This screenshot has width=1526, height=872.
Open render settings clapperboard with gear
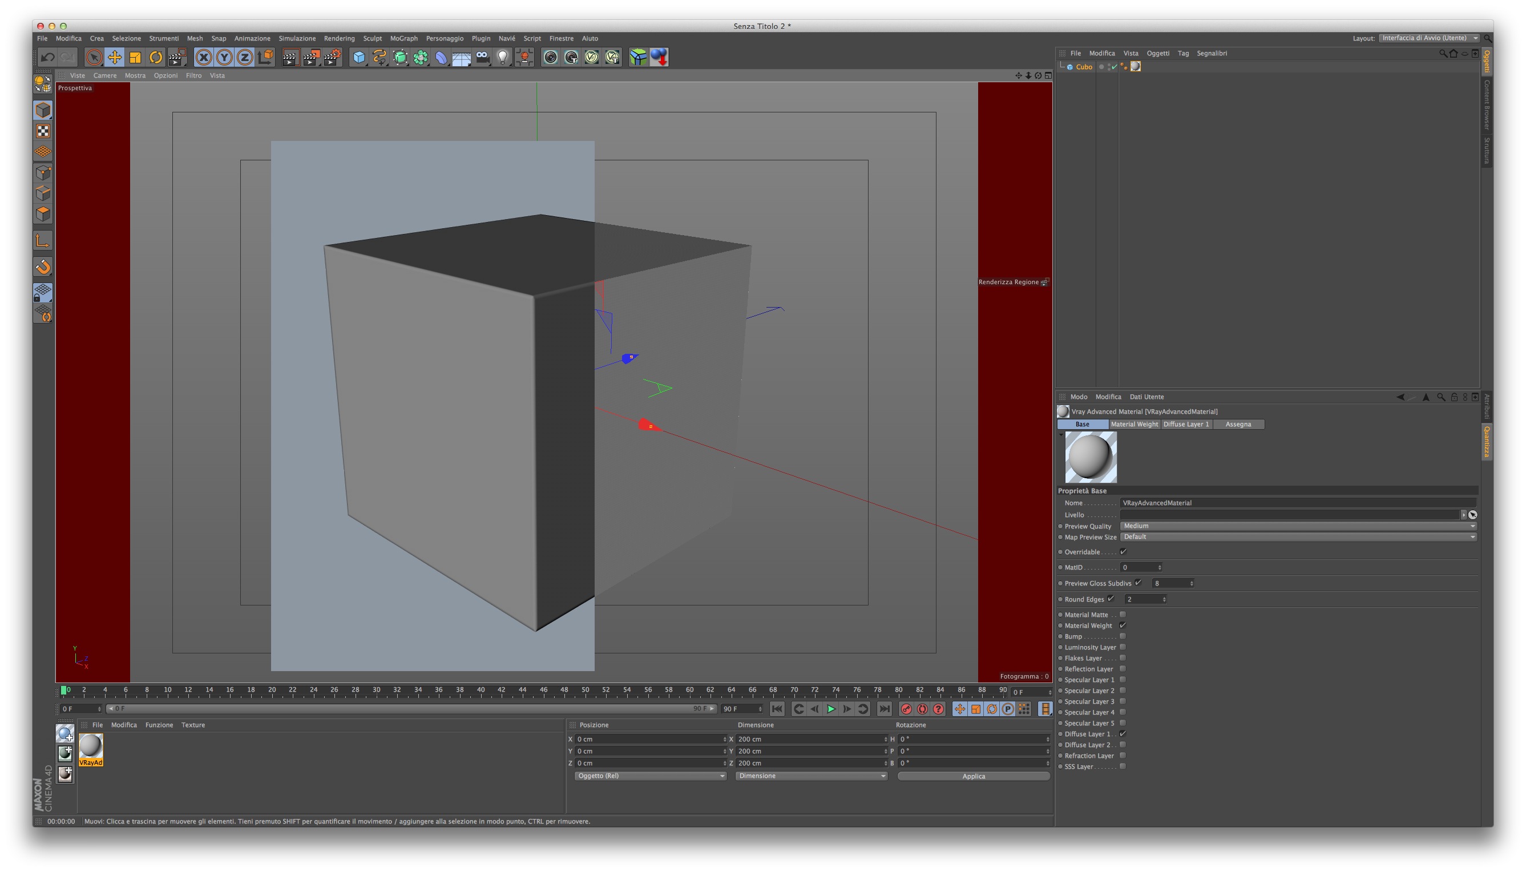(332, 58)
